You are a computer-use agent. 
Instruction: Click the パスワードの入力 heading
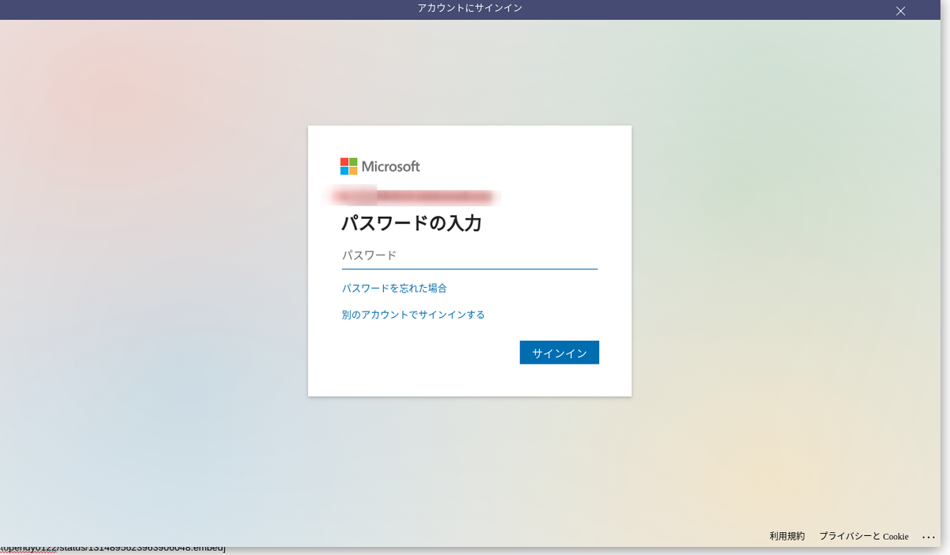[x=412, y=223]
